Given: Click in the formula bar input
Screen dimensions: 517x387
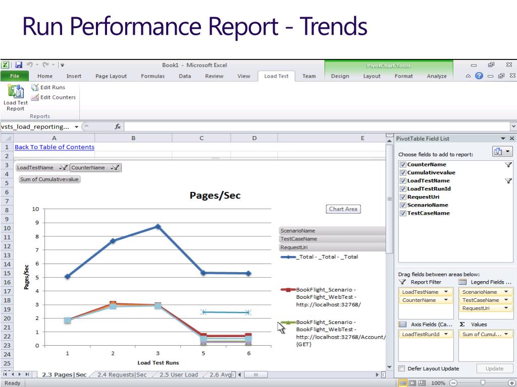Looking at the screenshot, I should (x=317, y=126).
